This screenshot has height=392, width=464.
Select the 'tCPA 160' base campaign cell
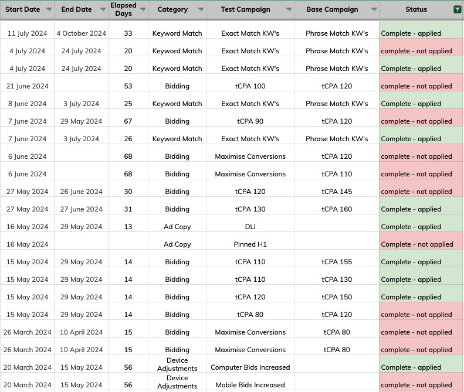point(337,209)
